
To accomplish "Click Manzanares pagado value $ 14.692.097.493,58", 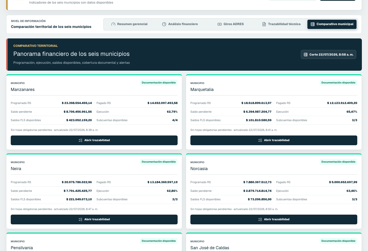I will (x=163, y=103).
